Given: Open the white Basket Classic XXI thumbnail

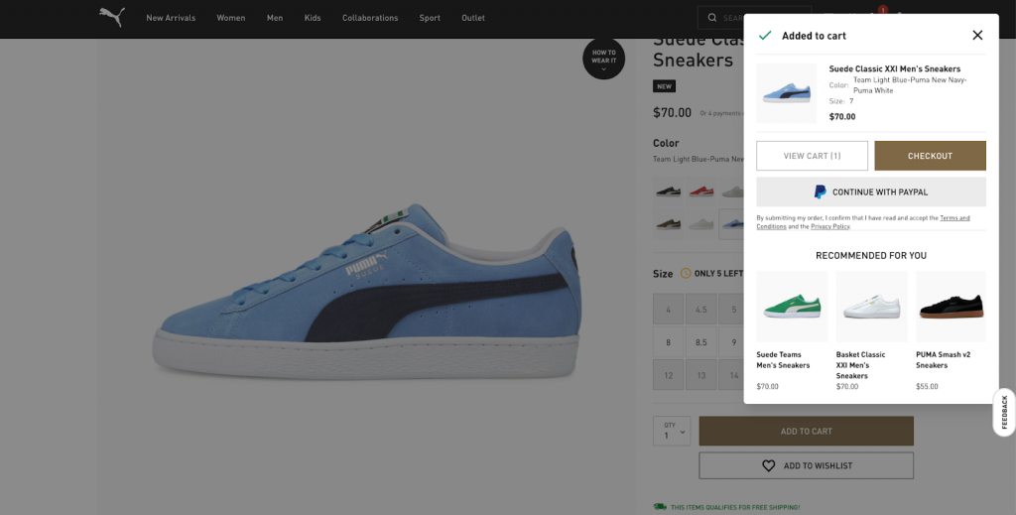Looking at the screenshot, I should [871, 307].
